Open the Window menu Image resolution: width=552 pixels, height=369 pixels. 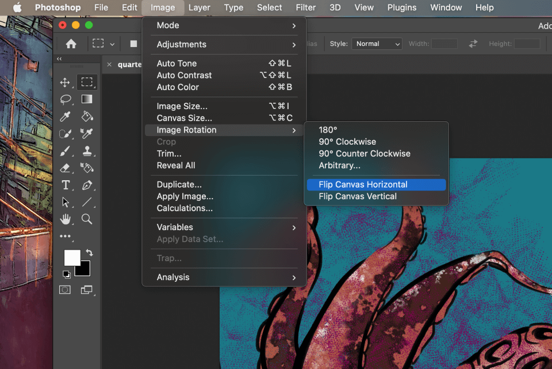click(x=446, y=7)
